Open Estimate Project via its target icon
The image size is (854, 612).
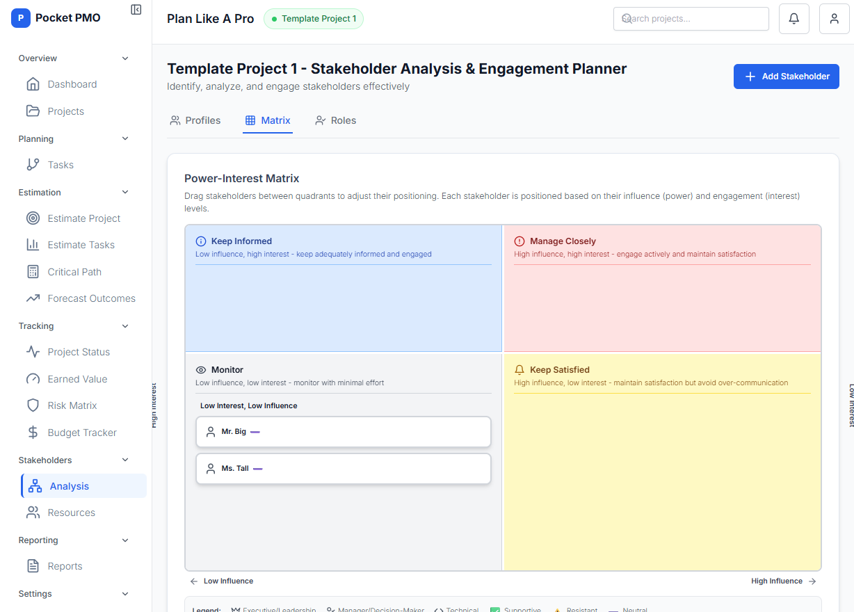(33, 218)
